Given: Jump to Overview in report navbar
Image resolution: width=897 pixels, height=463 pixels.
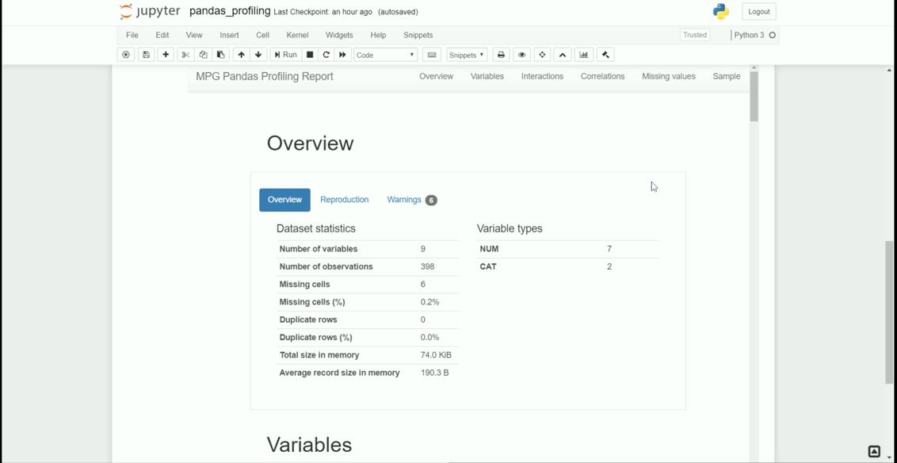Looking at the screenshot, I should pos(436,76).
